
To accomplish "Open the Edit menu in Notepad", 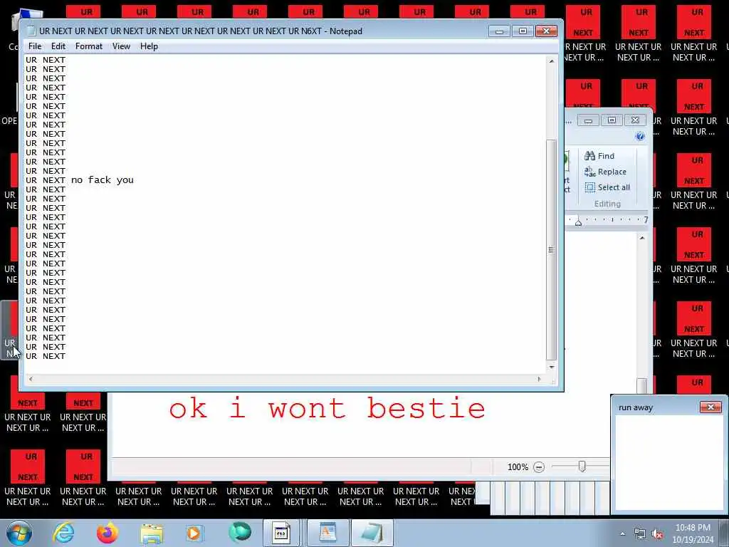I will click(x=58, y=46).
